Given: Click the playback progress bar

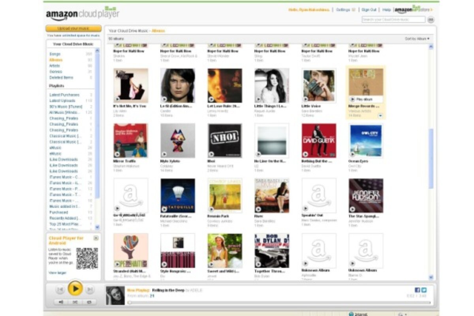Looking at the screenshot, I should point(280,303).
